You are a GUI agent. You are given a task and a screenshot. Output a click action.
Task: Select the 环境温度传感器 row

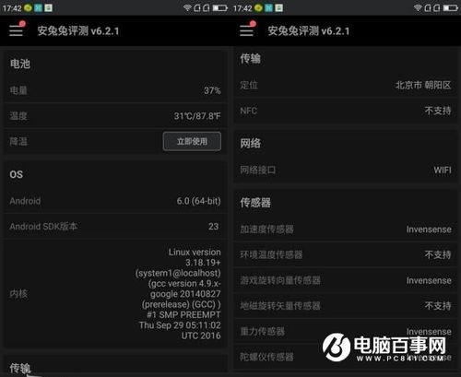tap(346, 254)
